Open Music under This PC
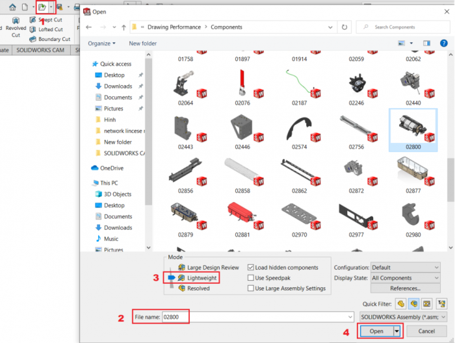Image resolution: width=455 pixels, height=343 pixels. tap(107, 239)
